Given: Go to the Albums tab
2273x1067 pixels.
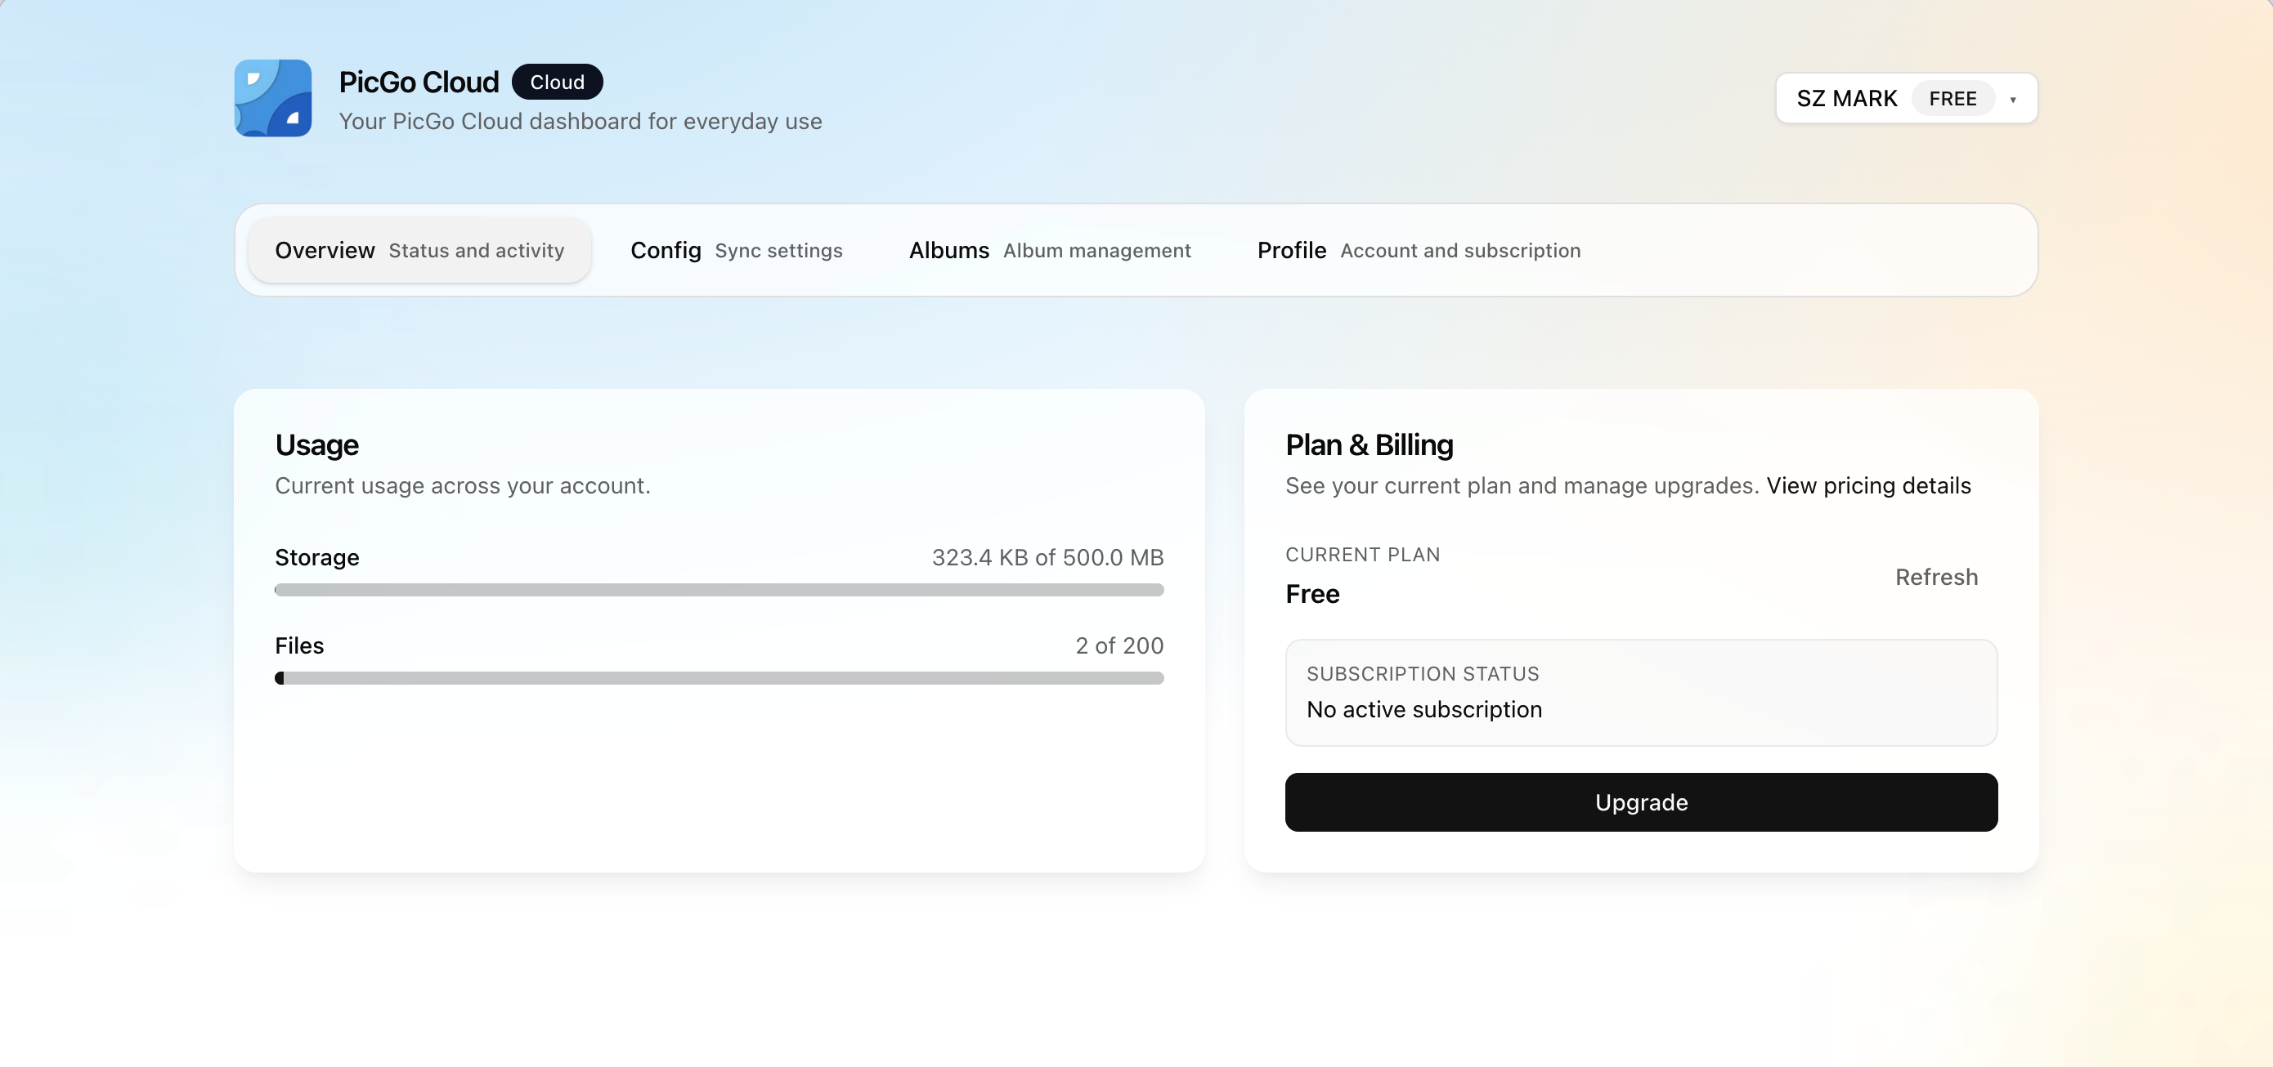Looking at the screenshot, I should [x=1049, y=251].
